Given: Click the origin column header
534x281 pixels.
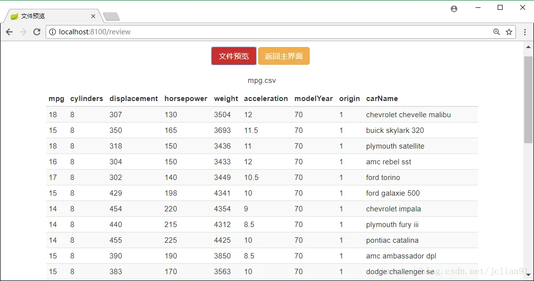Looking at the screenshot, I should click(349, 99).
